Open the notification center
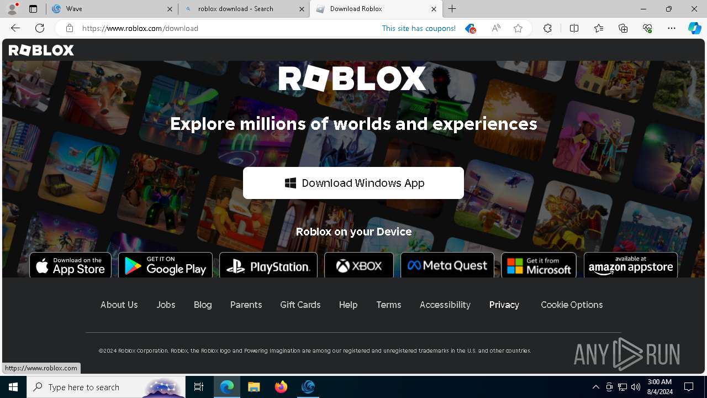The width and height of the screenshot is (707, 398). (689, 387)
